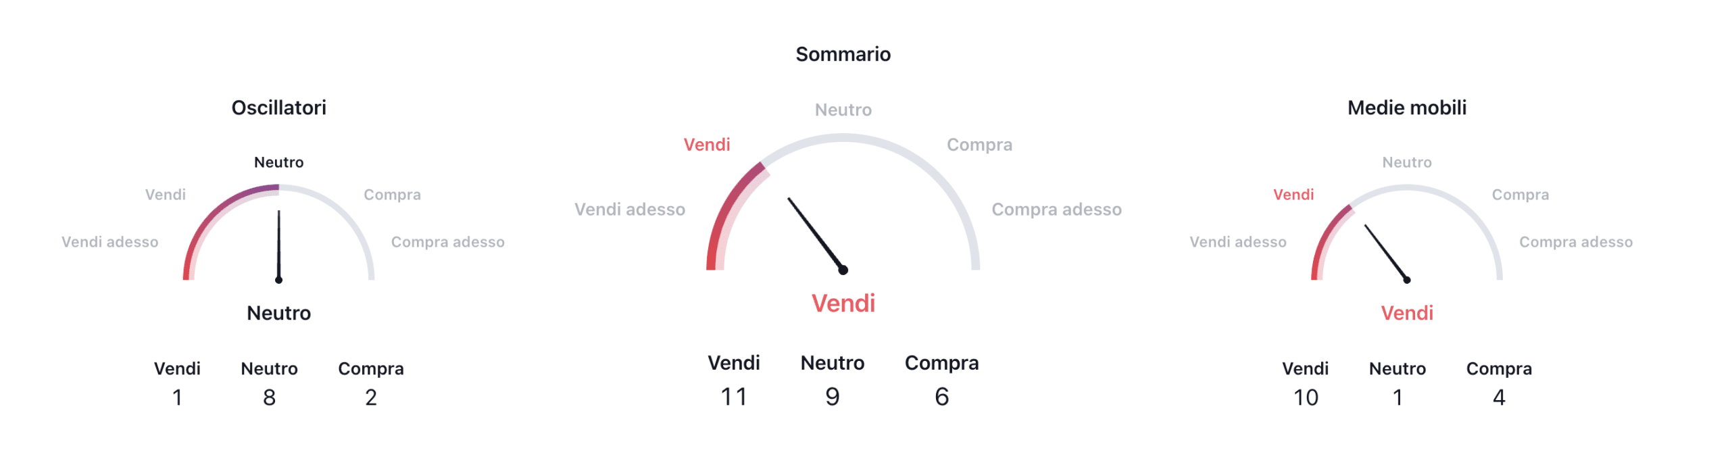Screen dimensions: 1730x463
Task: Click the Medie mobili gauge needle
Action: 1385,252
